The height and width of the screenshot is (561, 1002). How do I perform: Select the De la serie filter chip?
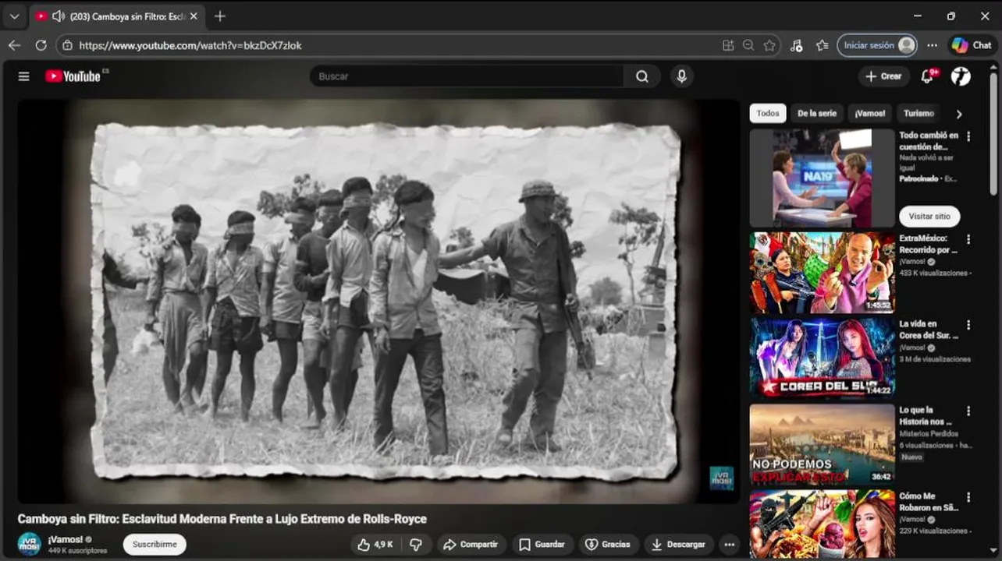[816, 114]
